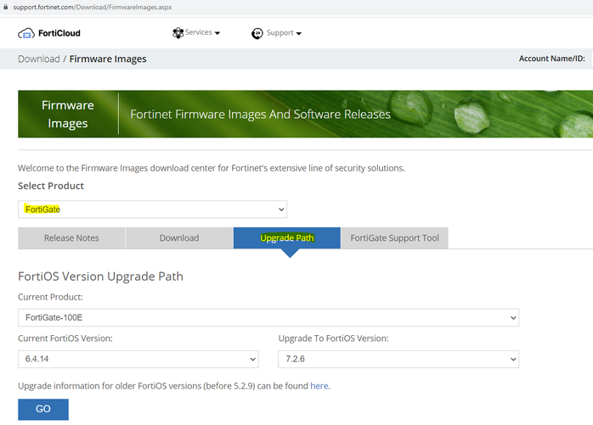Click the Firmware Images banner title
Screen dimensions: 593x425
[x=68, y=114]
